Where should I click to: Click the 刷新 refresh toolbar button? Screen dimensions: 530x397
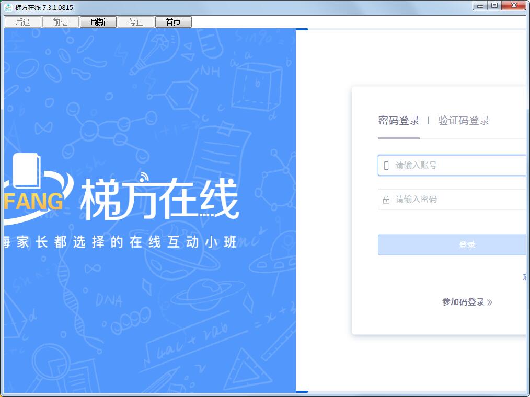coord(98,22)
